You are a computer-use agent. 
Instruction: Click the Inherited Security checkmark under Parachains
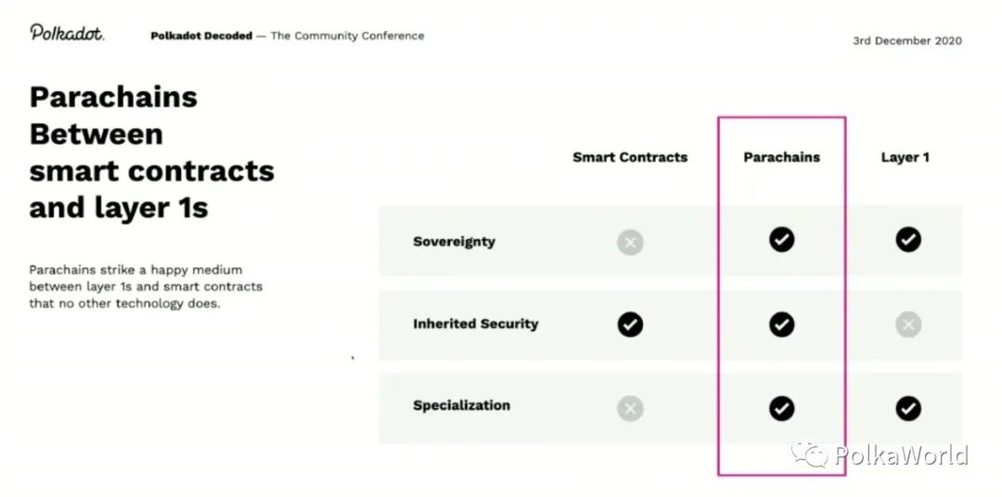[781, 324]
